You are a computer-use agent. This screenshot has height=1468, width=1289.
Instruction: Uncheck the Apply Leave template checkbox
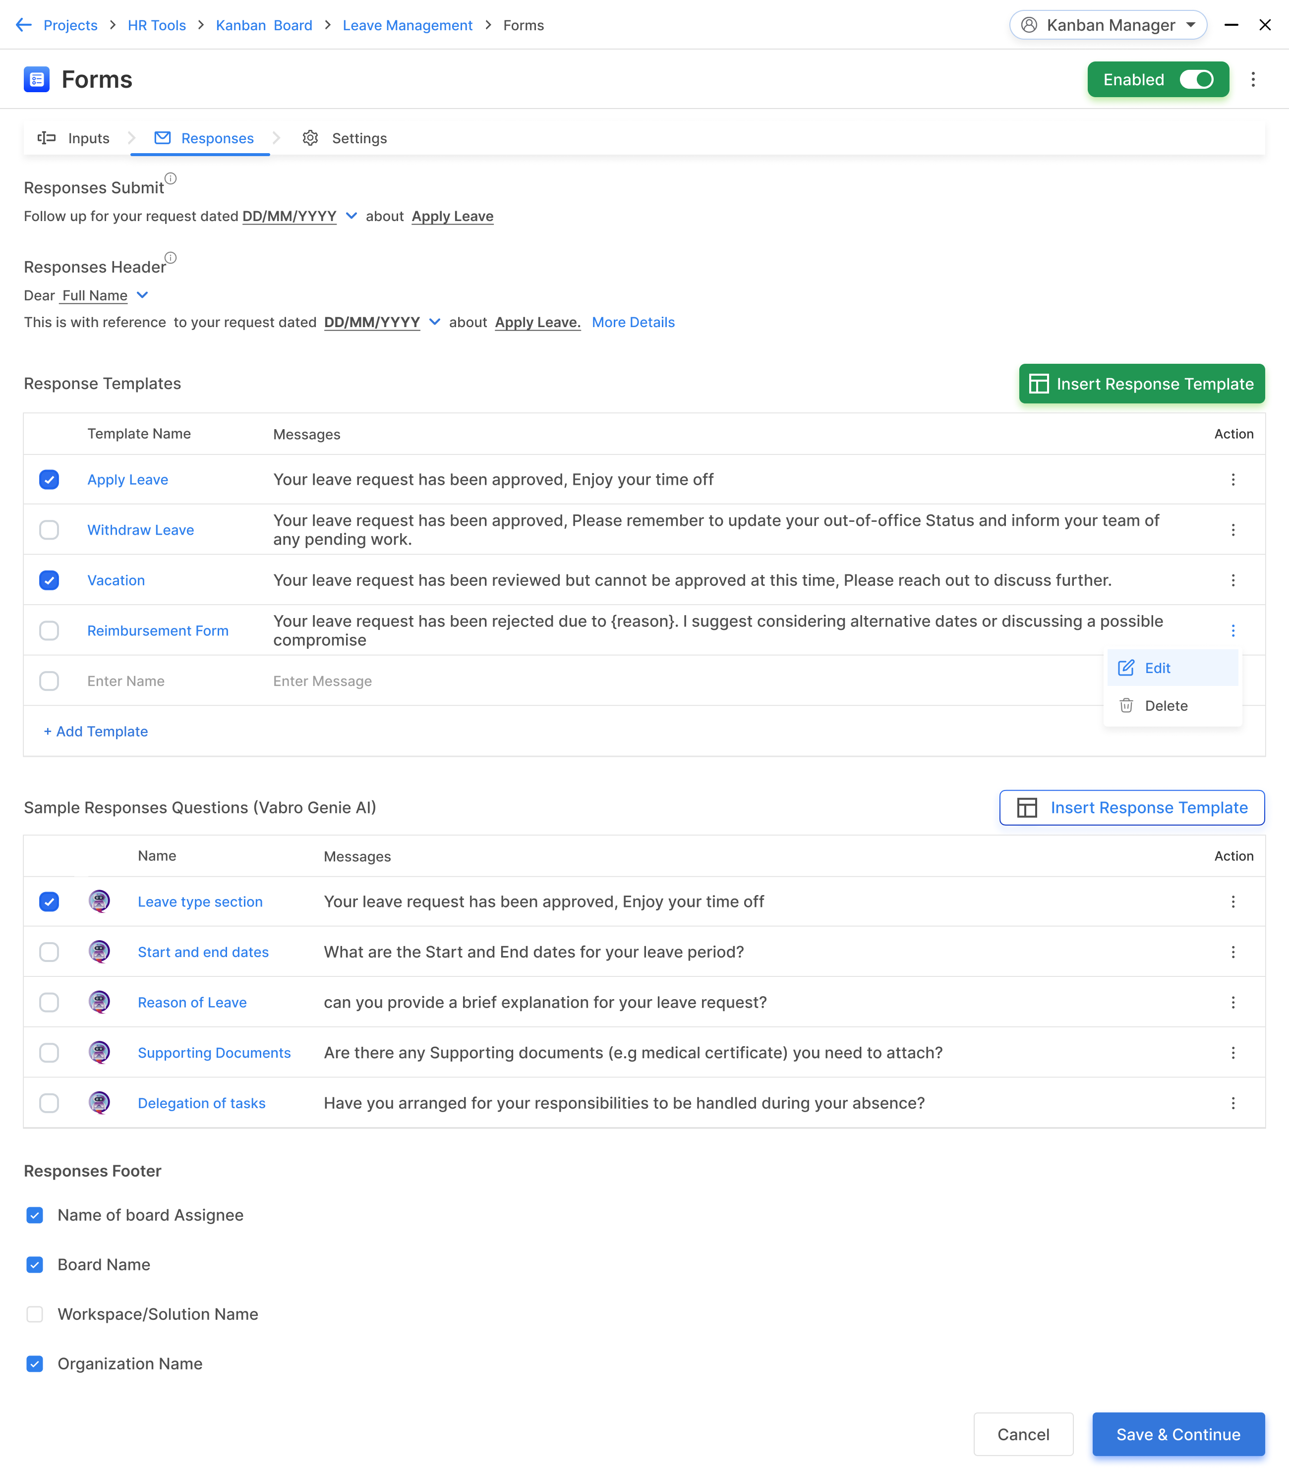pyautogui.click(x=49, y=480)
